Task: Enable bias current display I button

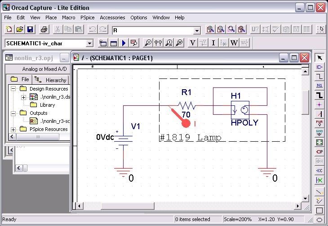Action: click(x=213, y=43)
